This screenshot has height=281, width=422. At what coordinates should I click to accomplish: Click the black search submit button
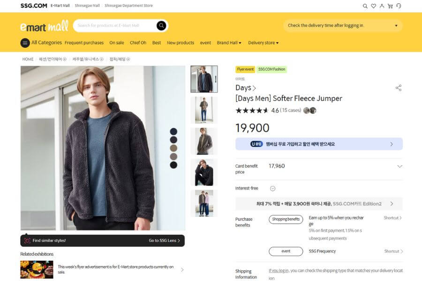pos(161,26)
